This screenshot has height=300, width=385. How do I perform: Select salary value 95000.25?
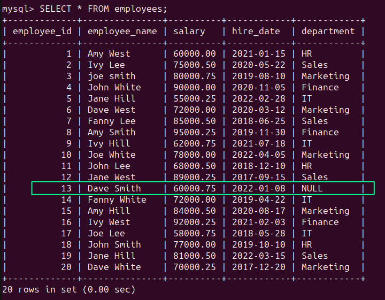click(194, 132)
